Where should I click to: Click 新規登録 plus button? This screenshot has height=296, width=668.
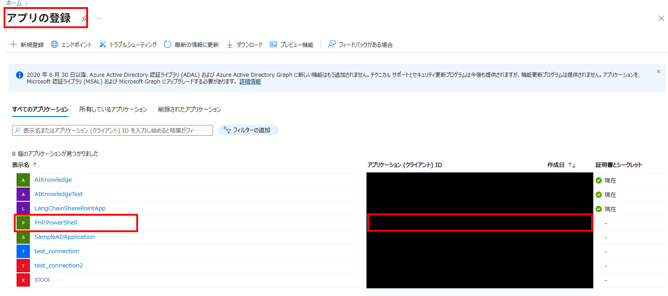(x=27, y=45)
